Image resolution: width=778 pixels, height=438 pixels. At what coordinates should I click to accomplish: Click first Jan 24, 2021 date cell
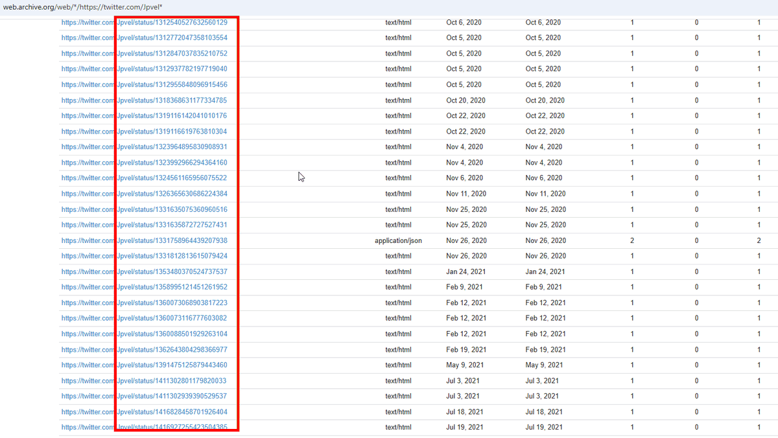click(466, 271)
